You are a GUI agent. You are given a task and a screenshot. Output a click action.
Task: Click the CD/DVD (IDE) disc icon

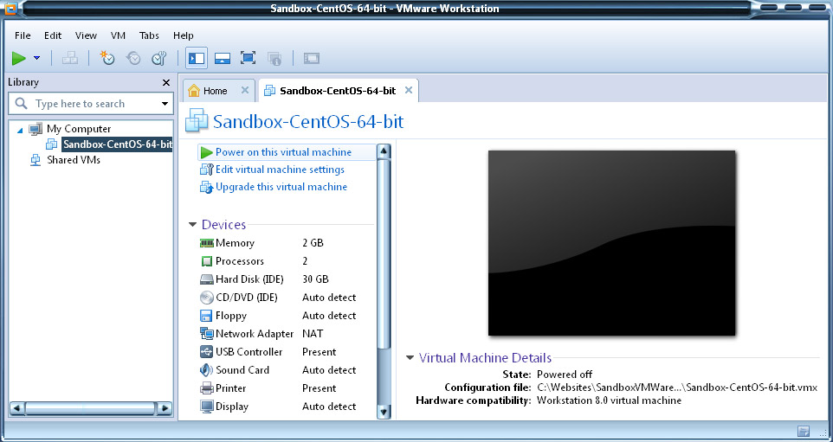pos(207,298)
